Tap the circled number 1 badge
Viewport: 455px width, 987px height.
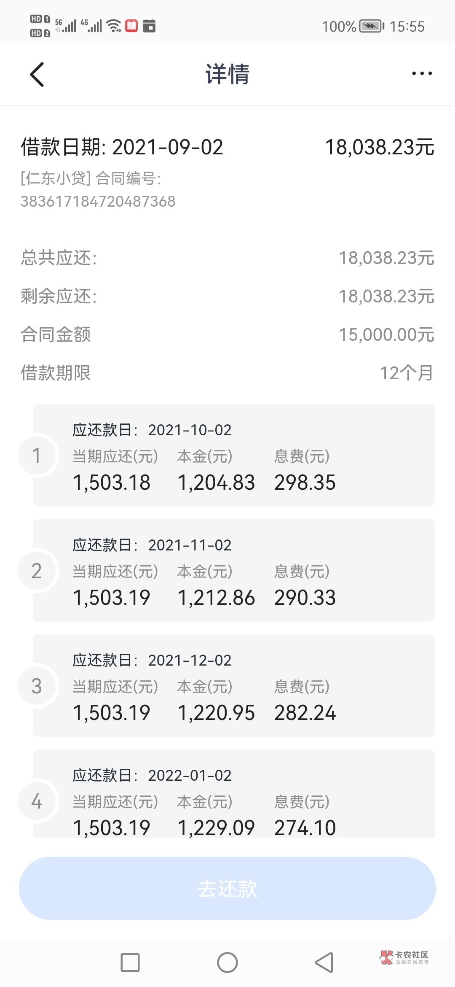(37, 456)
